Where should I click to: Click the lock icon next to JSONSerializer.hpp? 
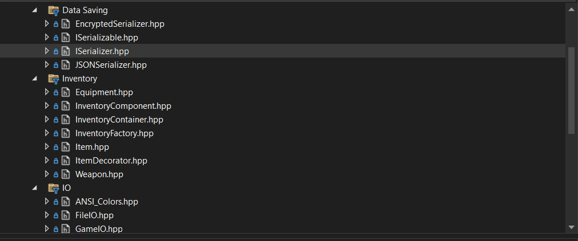tap(56, 65)
